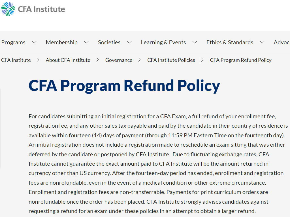This screenshot has height=217, width=290.
Task: Expand the Programs menu chevron
Action: pos(34,42)
